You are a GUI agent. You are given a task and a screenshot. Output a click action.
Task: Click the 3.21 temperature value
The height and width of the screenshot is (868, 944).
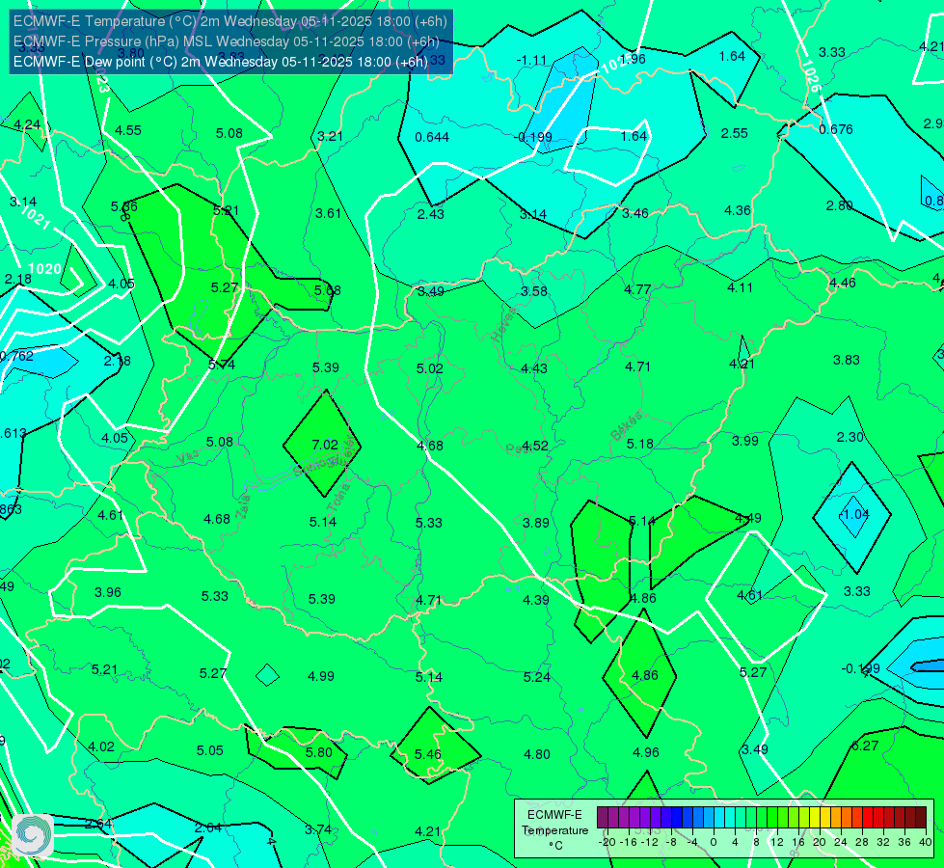pos(330,136)
